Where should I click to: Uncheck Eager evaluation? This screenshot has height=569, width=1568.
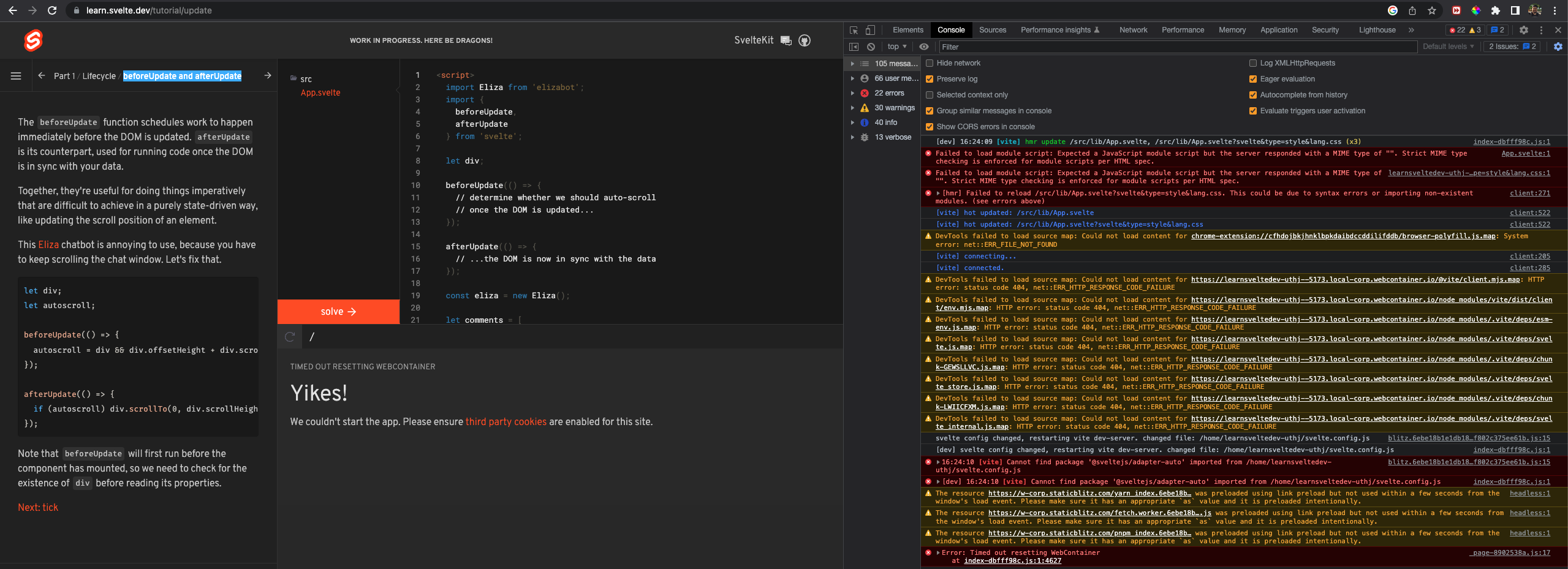click(1253, 79)
